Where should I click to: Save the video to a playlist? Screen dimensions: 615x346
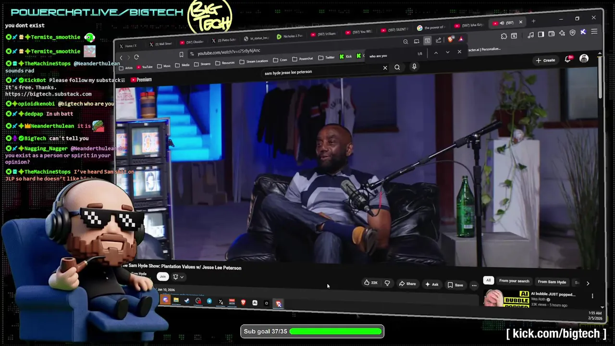click(x=455, y=285)
